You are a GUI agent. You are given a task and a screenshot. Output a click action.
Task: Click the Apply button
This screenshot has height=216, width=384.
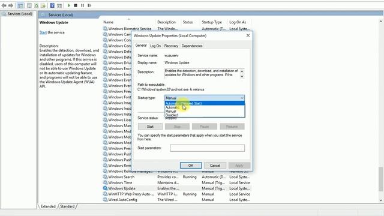click(x=239, y=166)
